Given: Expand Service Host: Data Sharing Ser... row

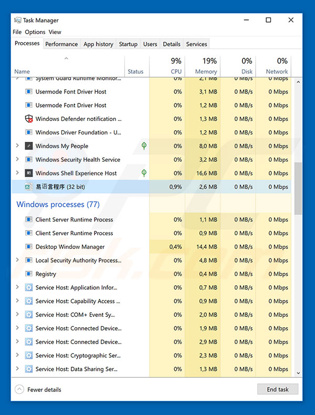Looking at the screenshot, I should coord(17,369).
